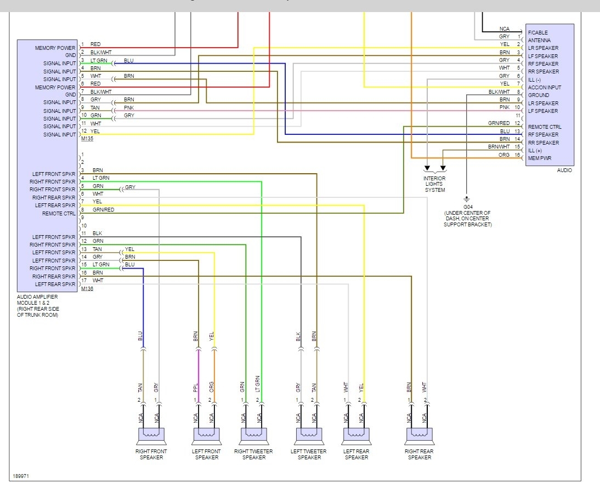The image size is (600, 490).
Task: Click REMOTE CTRL at amplifier pin 8
Action: 59,213
